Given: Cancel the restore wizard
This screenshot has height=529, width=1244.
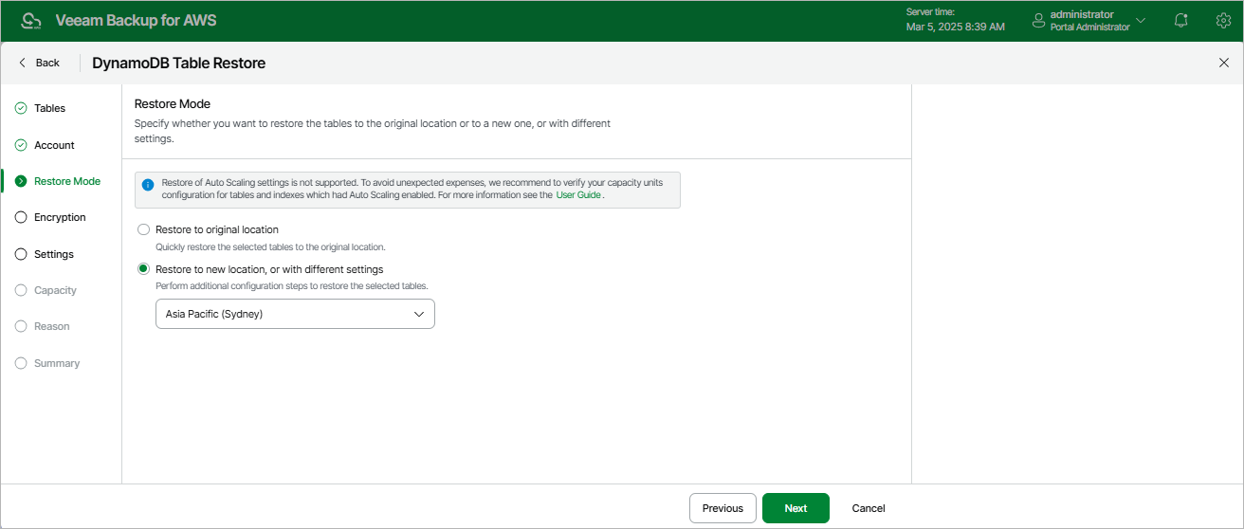Looking at the screenshot, I should tap(869, 508).
